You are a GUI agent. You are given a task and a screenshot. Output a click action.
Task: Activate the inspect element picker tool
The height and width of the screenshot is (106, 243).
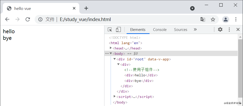click(x=110, y=29)
